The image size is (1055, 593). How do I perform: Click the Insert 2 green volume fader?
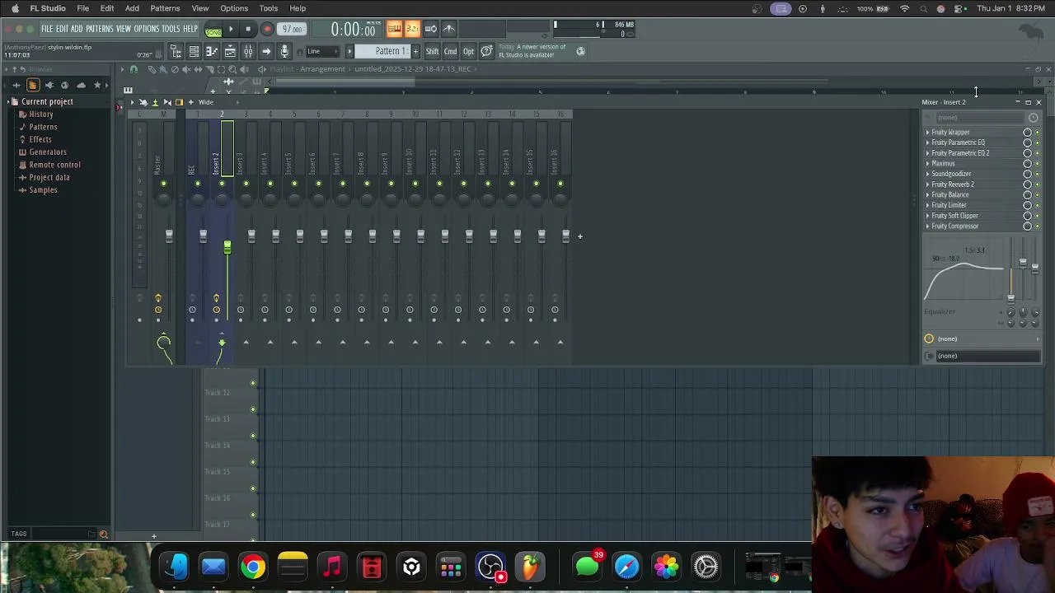point(227,247)
